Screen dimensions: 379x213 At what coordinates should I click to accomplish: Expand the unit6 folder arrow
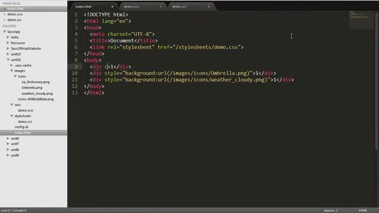pyautogui.click(x=8, y=138)
